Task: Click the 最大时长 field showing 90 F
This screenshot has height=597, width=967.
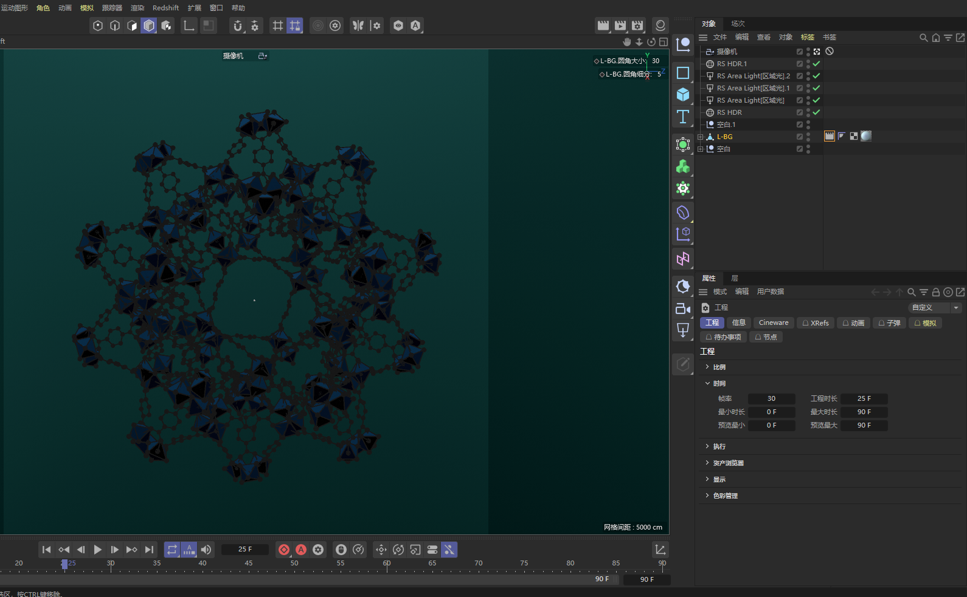Action: [864, 412]
